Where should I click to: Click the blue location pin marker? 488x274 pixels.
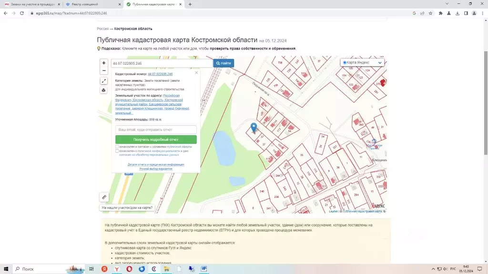coord(254,127)
